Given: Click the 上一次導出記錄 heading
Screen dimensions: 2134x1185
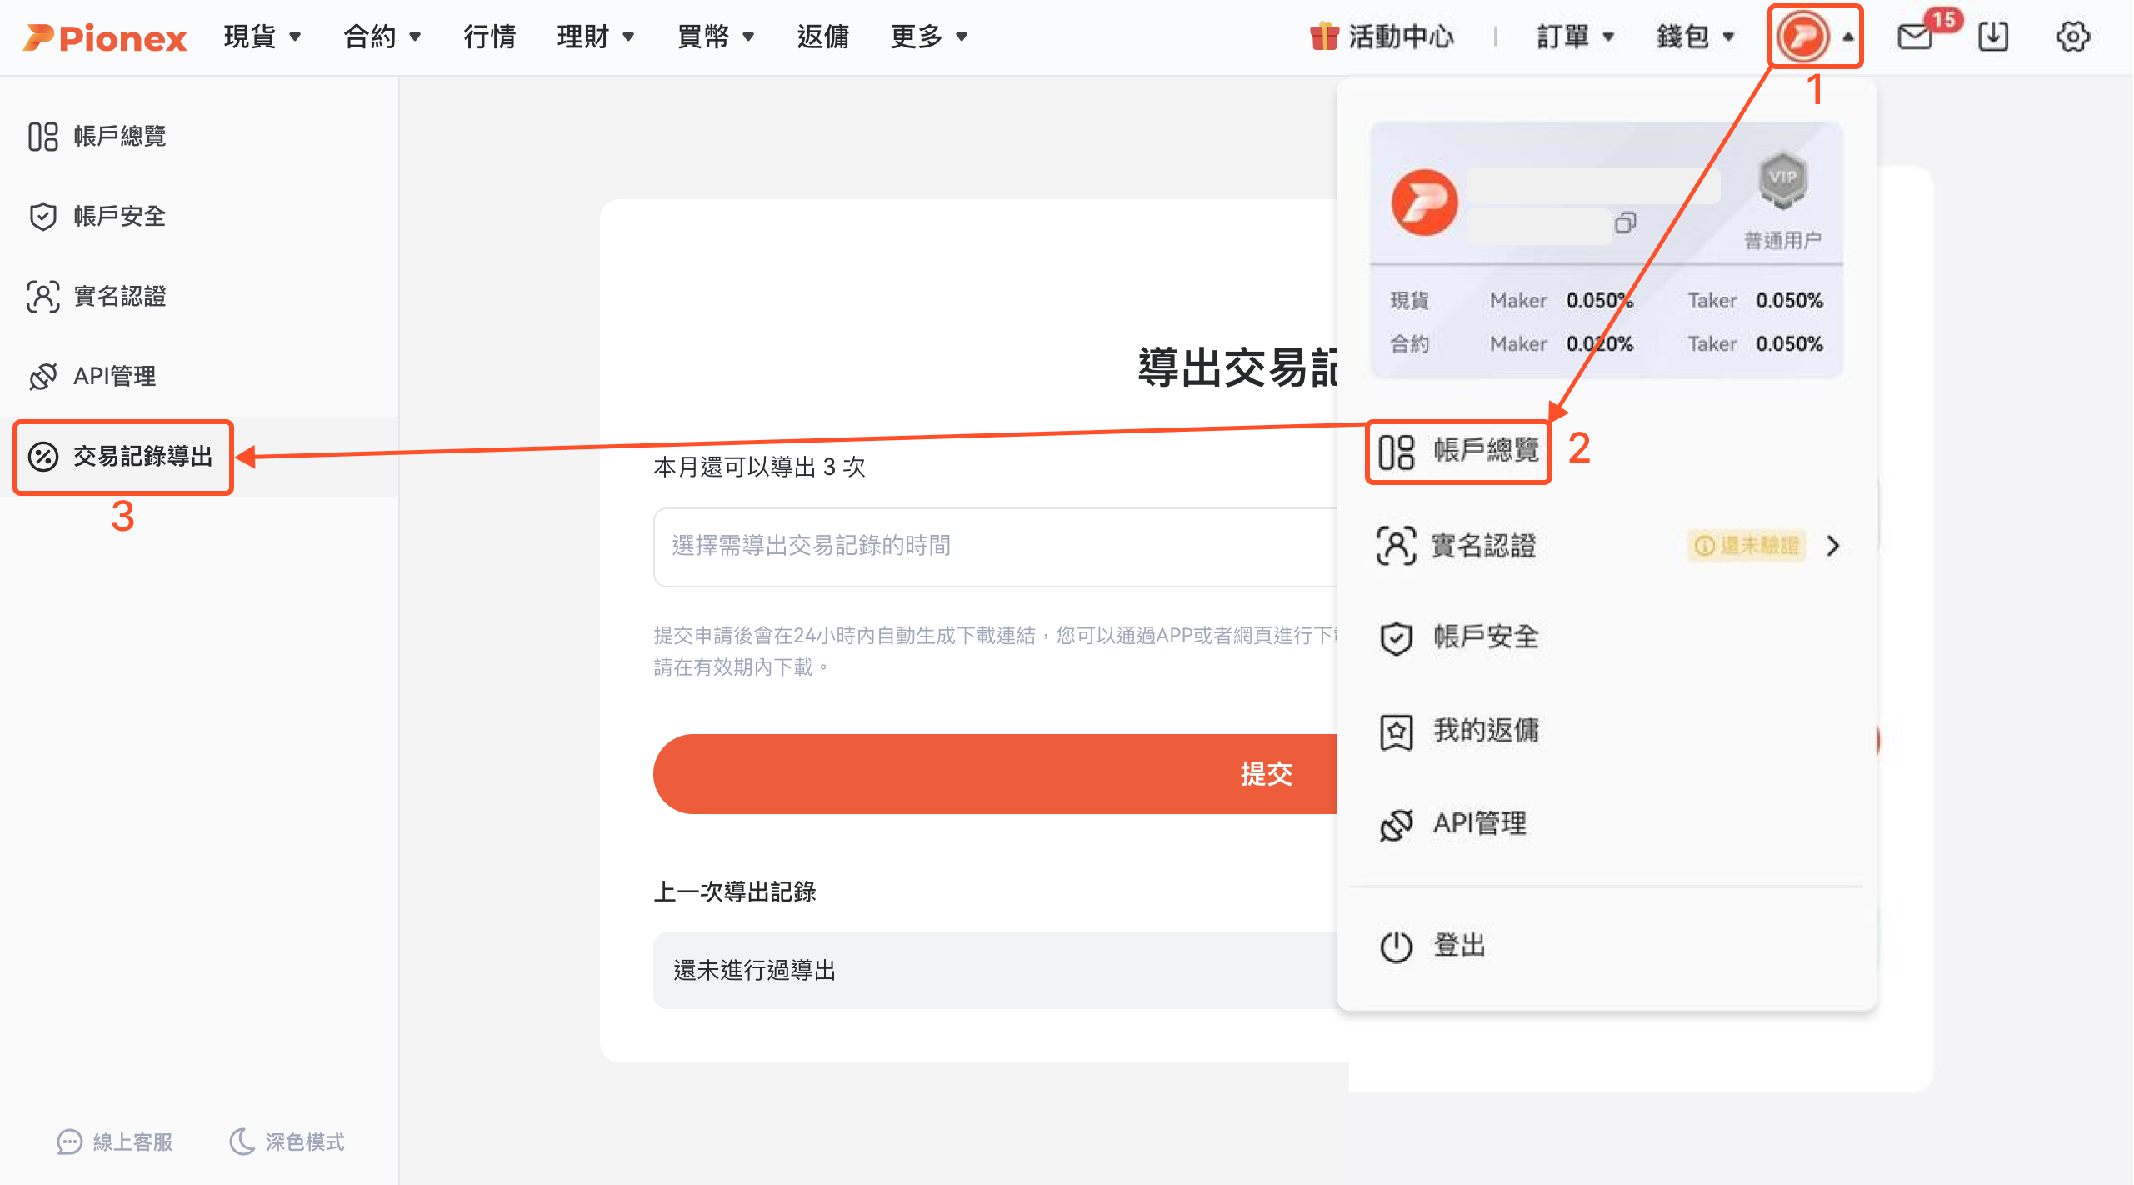Looking at the screenshot, I should (x=734, y=892).
